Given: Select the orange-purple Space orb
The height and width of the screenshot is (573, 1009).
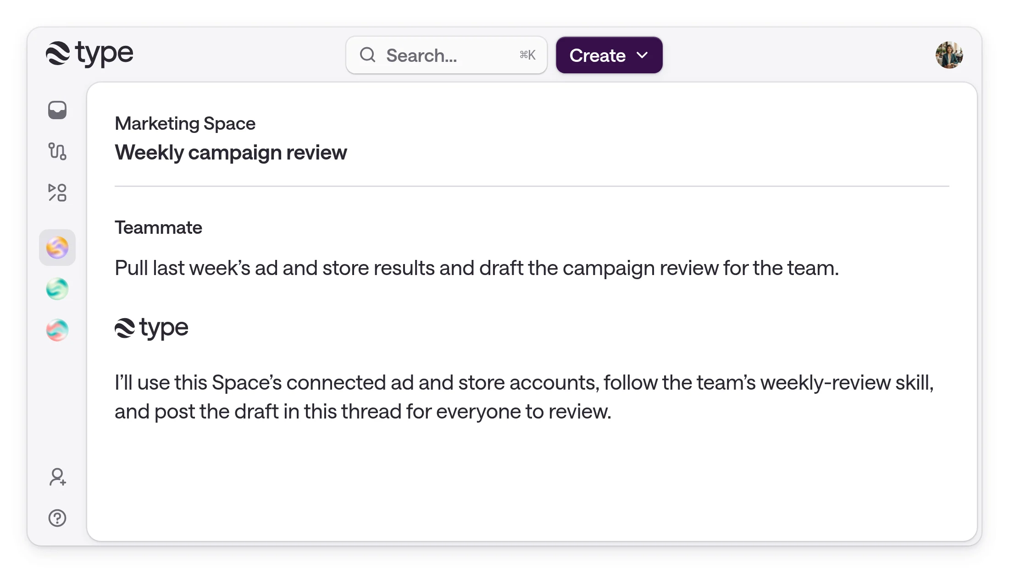Looking at the screenshot, I should (x=57, y=248).
